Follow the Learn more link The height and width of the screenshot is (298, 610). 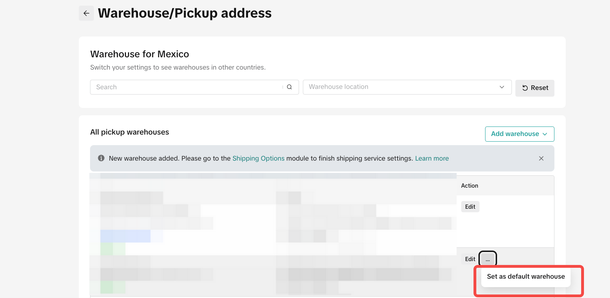point(432,158)
